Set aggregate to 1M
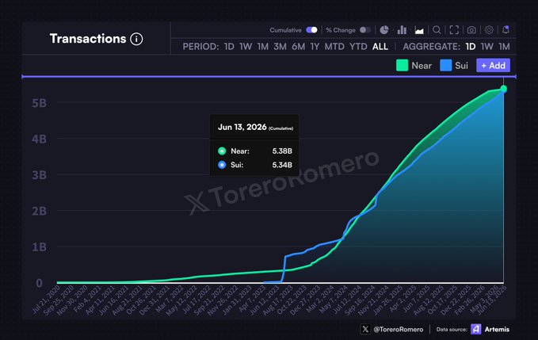Screen dimensions: 538x340 click(504, 46)
